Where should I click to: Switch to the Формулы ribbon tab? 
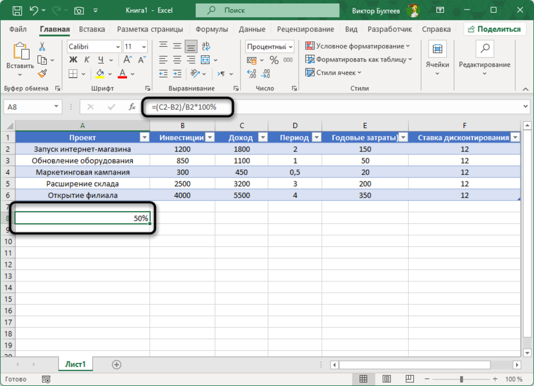[x=212, y=29]
